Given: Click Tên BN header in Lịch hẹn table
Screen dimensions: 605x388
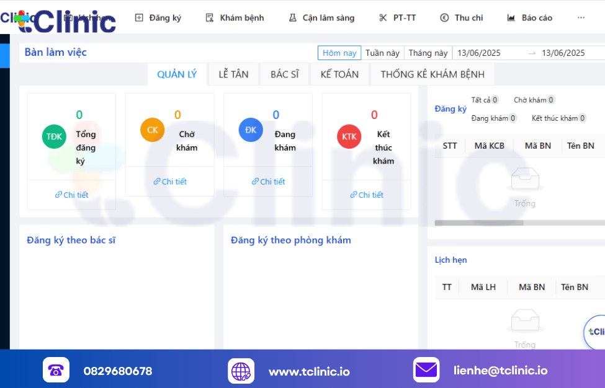Looking at the screenshot, I should click(575, 287).
